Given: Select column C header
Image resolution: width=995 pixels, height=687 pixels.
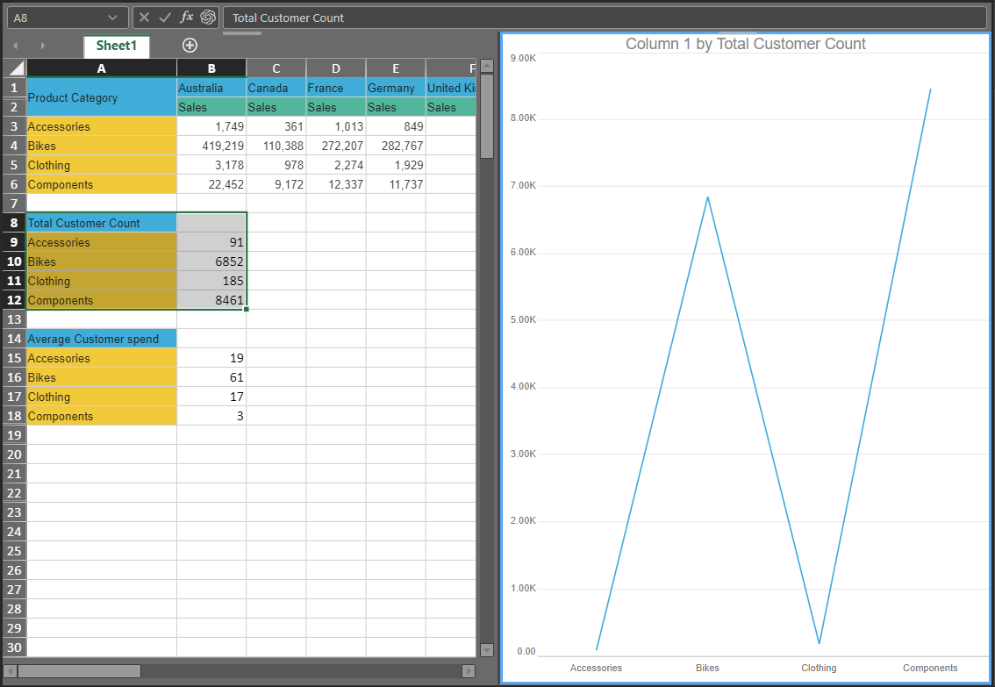Looking at the screenshot, I should tap(276, 68).
